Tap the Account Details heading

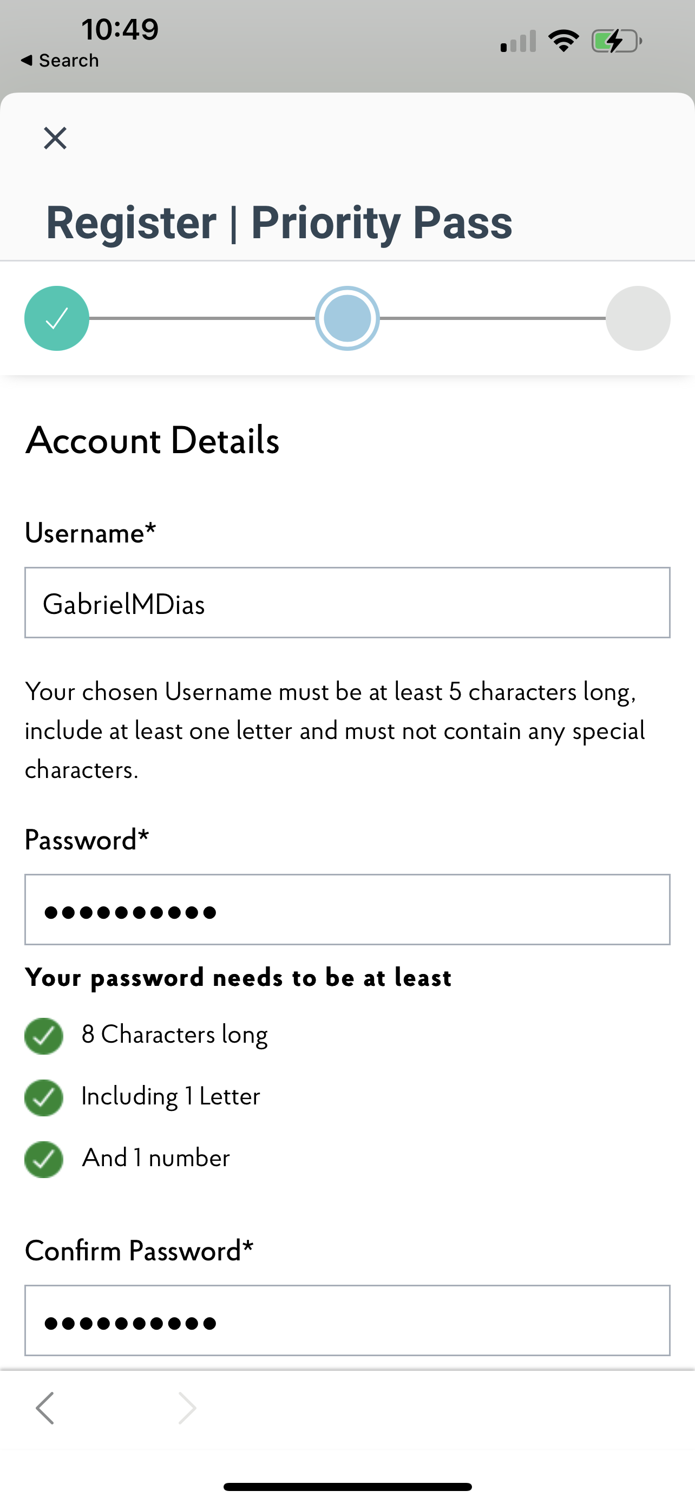click(x=152, y=440)
